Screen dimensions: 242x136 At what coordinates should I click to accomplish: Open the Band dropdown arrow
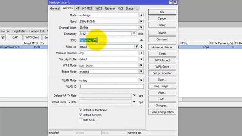click(141, 21)
